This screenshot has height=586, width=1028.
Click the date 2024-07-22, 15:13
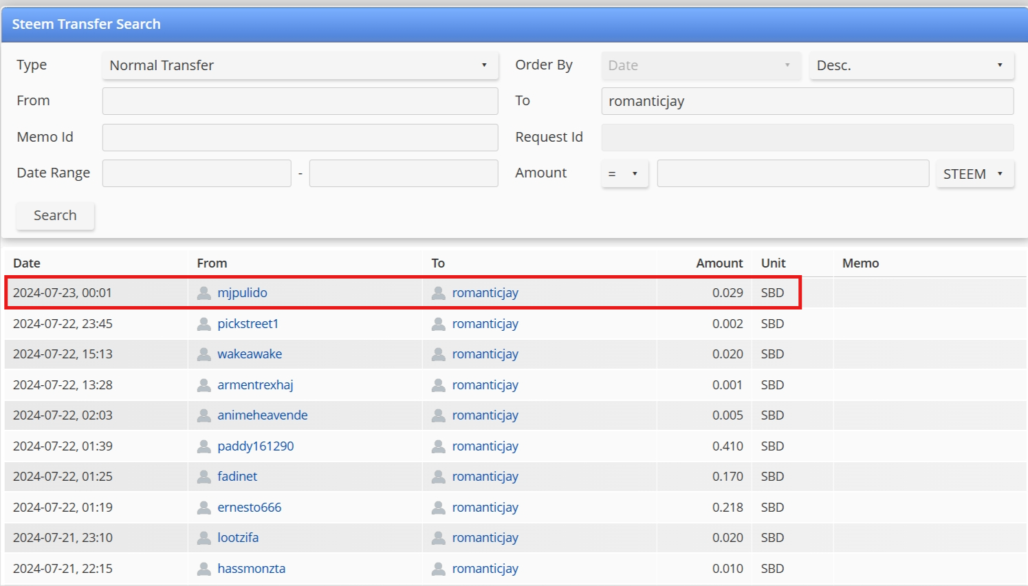pos(63,354)
